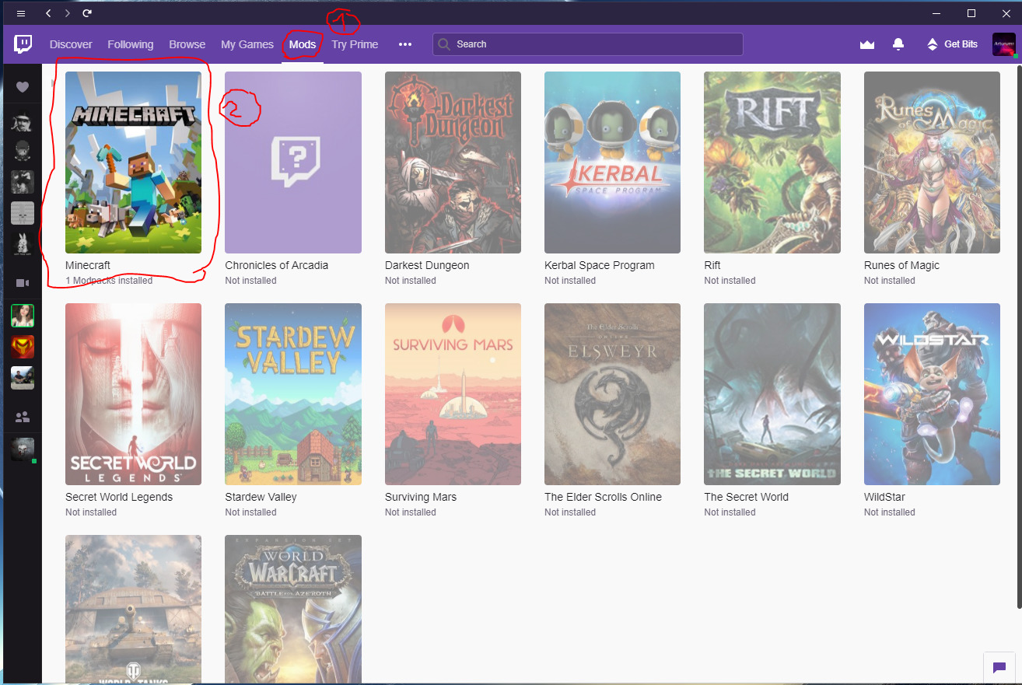Switch to the Browse tab
Viewport: 1022px width, 685px height.
point(187,44)
